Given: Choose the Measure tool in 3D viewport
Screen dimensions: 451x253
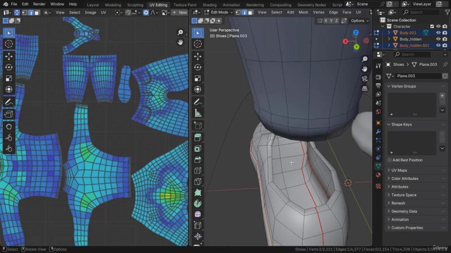Looking at the screenshot, I should pos(198,113).
